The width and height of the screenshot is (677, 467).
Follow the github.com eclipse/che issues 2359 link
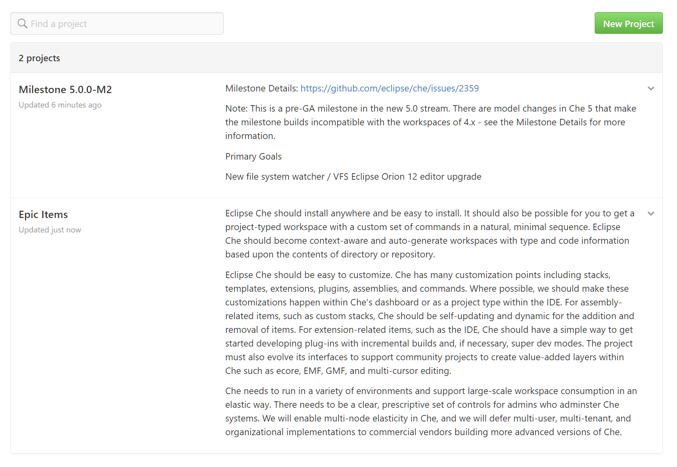(x=389, y=88)
